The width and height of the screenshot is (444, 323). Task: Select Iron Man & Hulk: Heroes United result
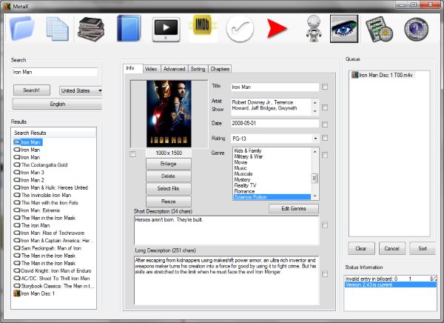[51, 187]
